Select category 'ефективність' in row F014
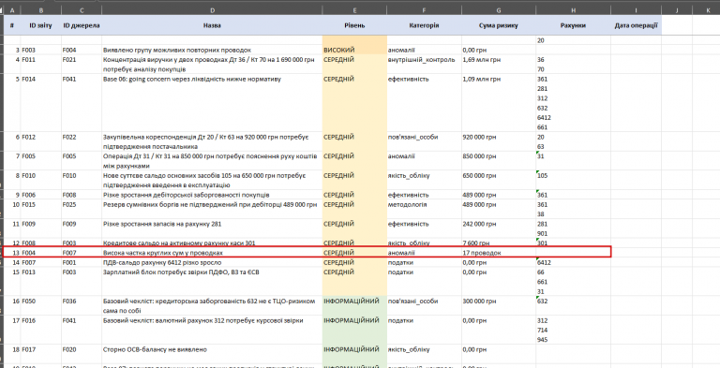 (x=425, y=103)
